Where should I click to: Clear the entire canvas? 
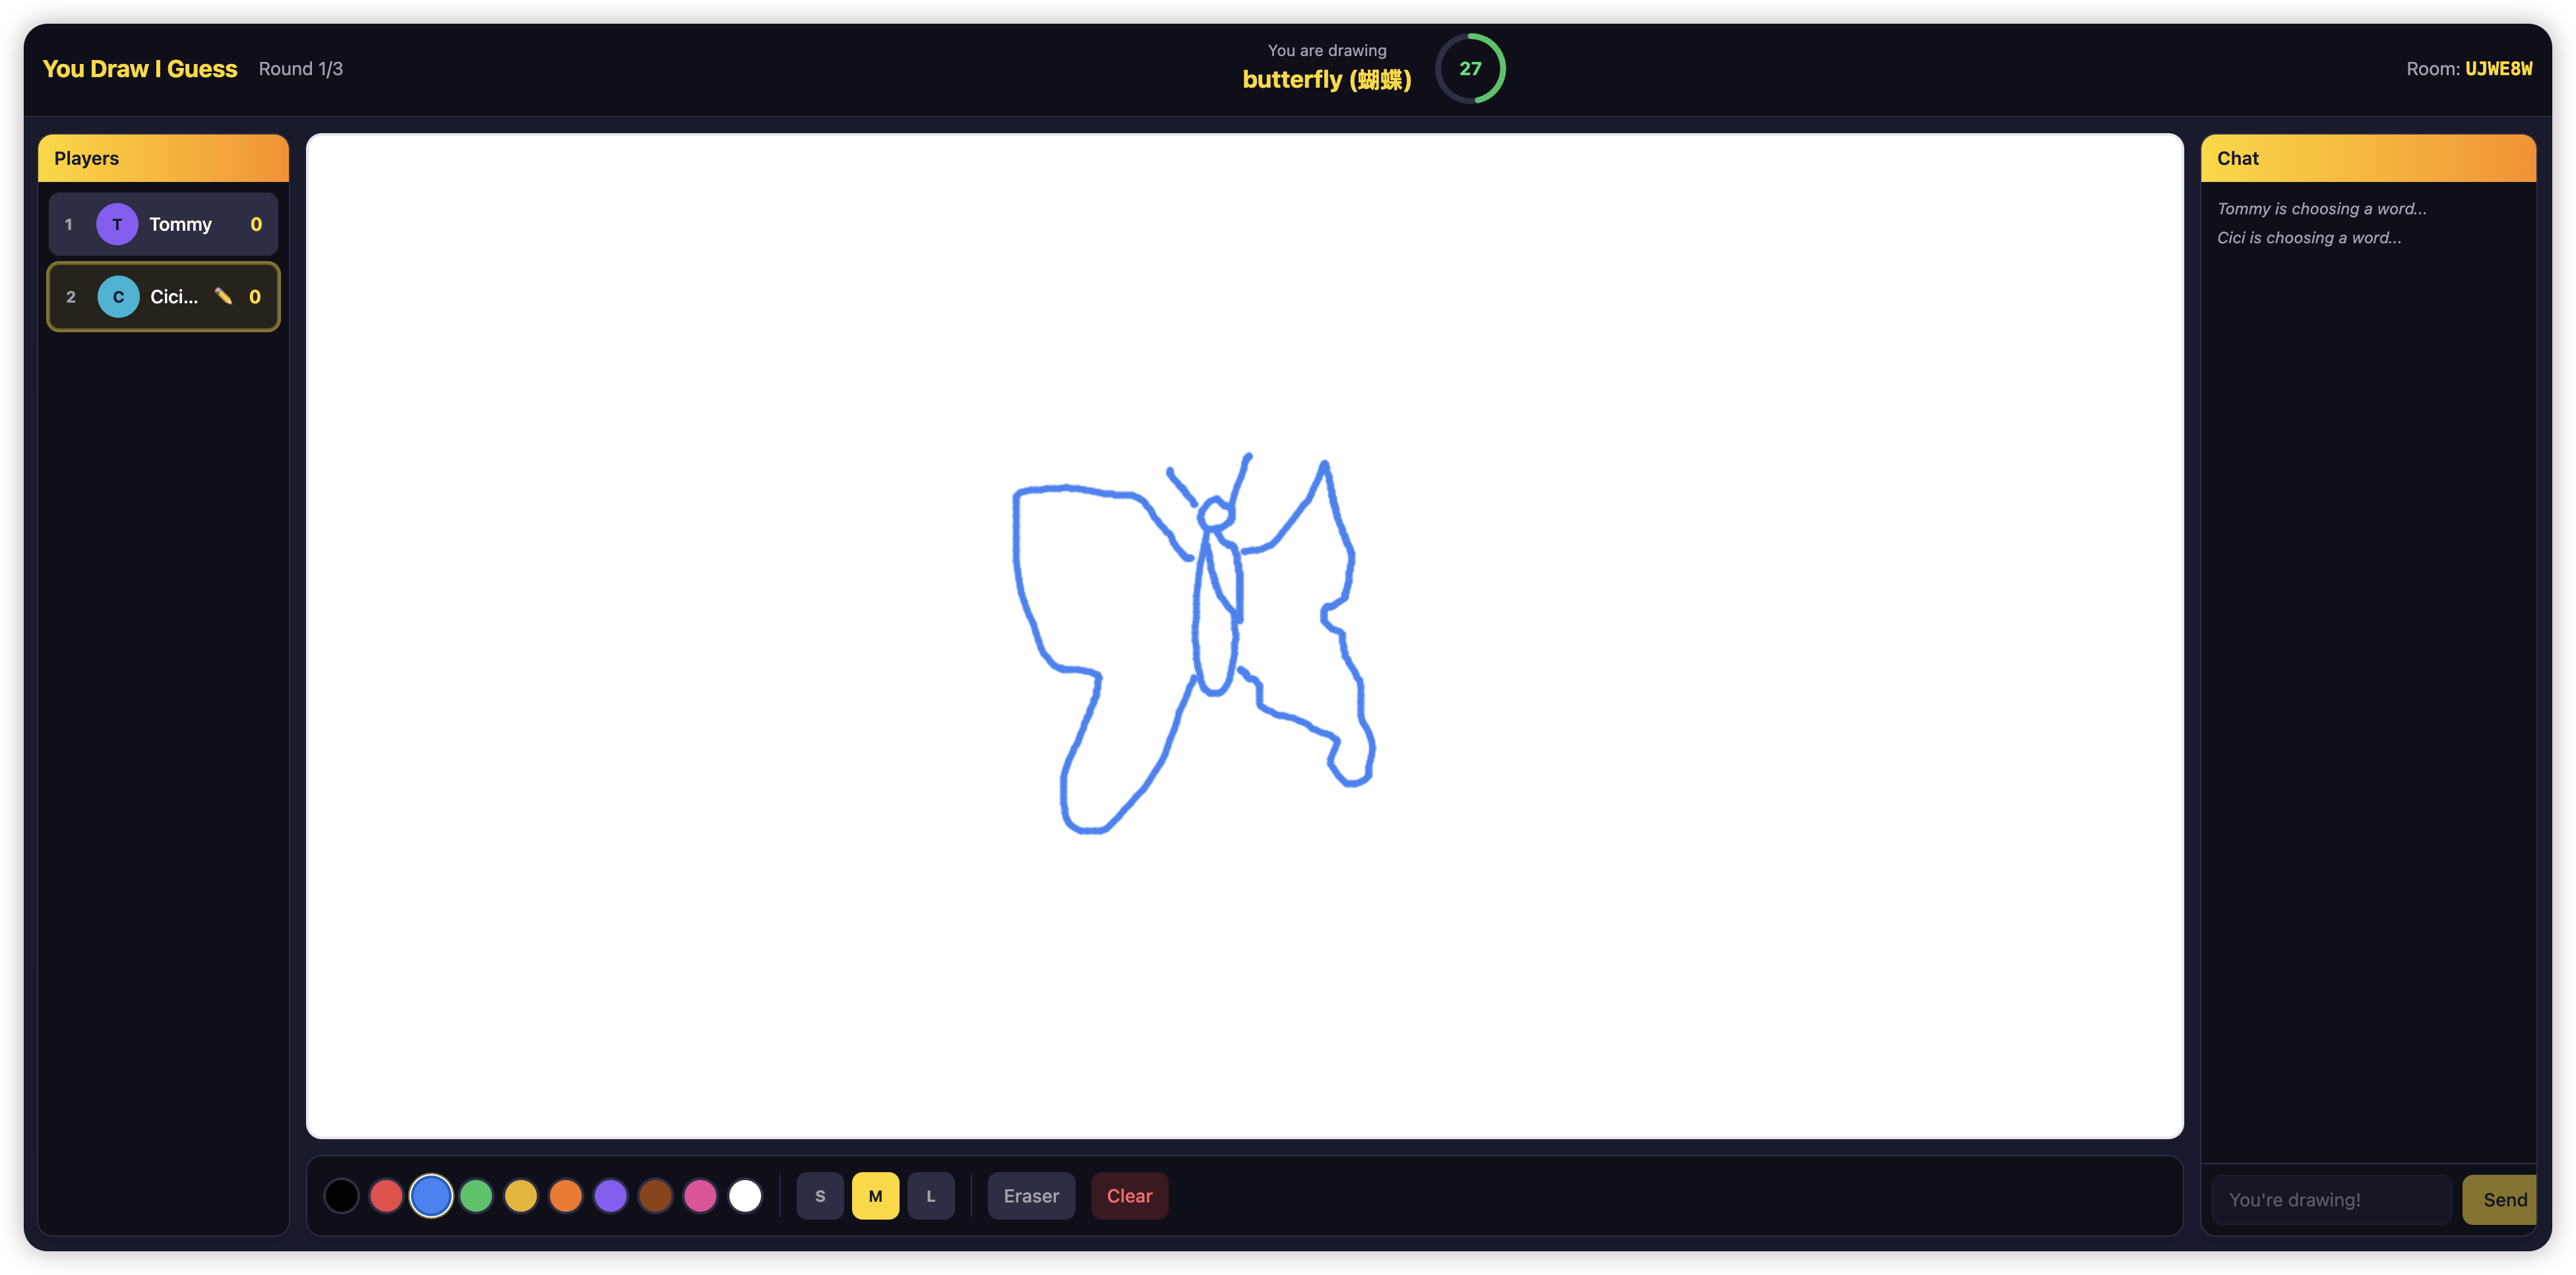(1129, 1195)
